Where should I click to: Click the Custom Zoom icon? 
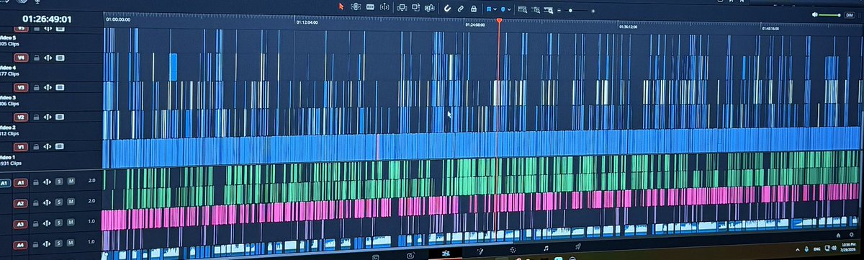pos(549,10)
